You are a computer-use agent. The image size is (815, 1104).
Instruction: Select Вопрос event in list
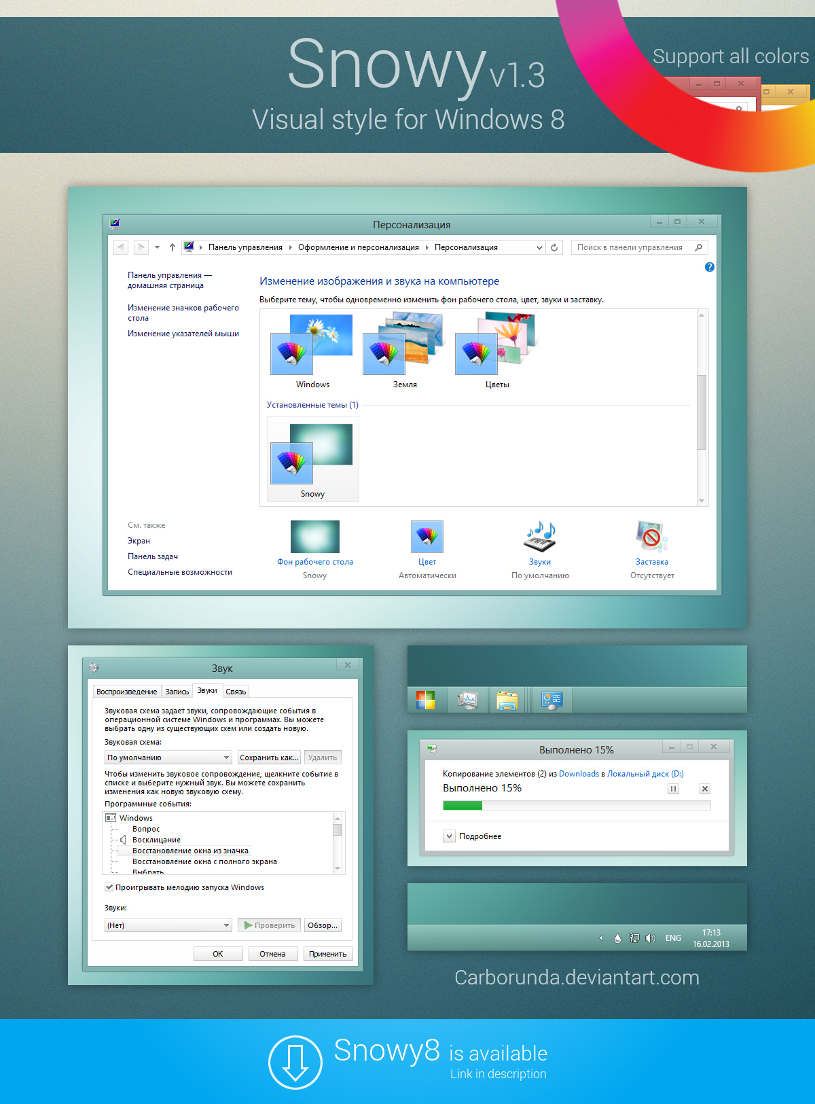click(x=146, y=829)
